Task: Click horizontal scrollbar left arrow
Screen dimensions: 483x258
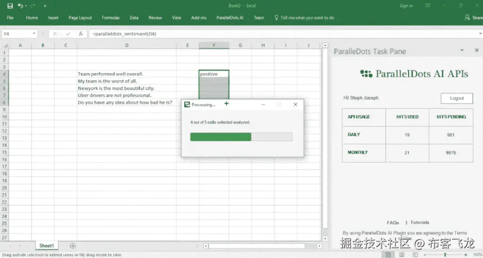Action: click(x=206, y=246)
